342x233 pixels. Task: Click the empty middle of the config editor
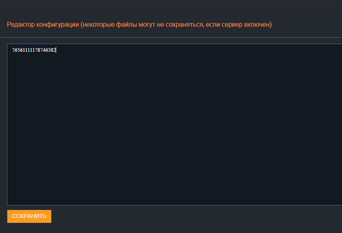(171, 124)
